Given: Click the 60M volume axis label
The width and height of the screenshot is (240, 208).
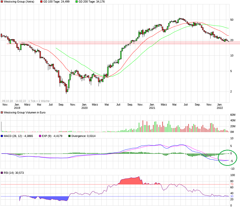Looking at the screenshot, I should [233, 115].
